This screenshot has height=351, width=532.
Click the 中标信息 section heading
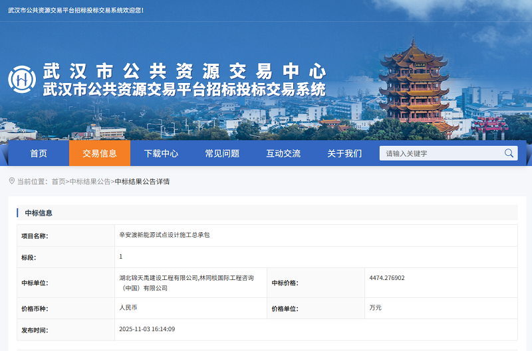[39, 213]
